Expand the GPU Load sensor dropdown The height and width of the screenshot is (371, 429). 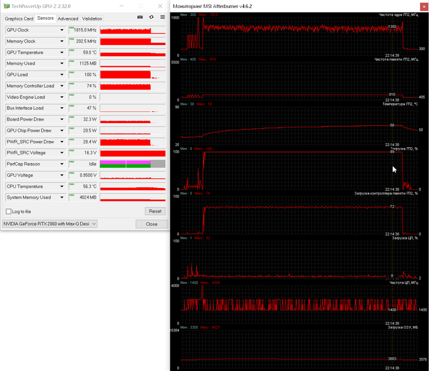(62, 75)
